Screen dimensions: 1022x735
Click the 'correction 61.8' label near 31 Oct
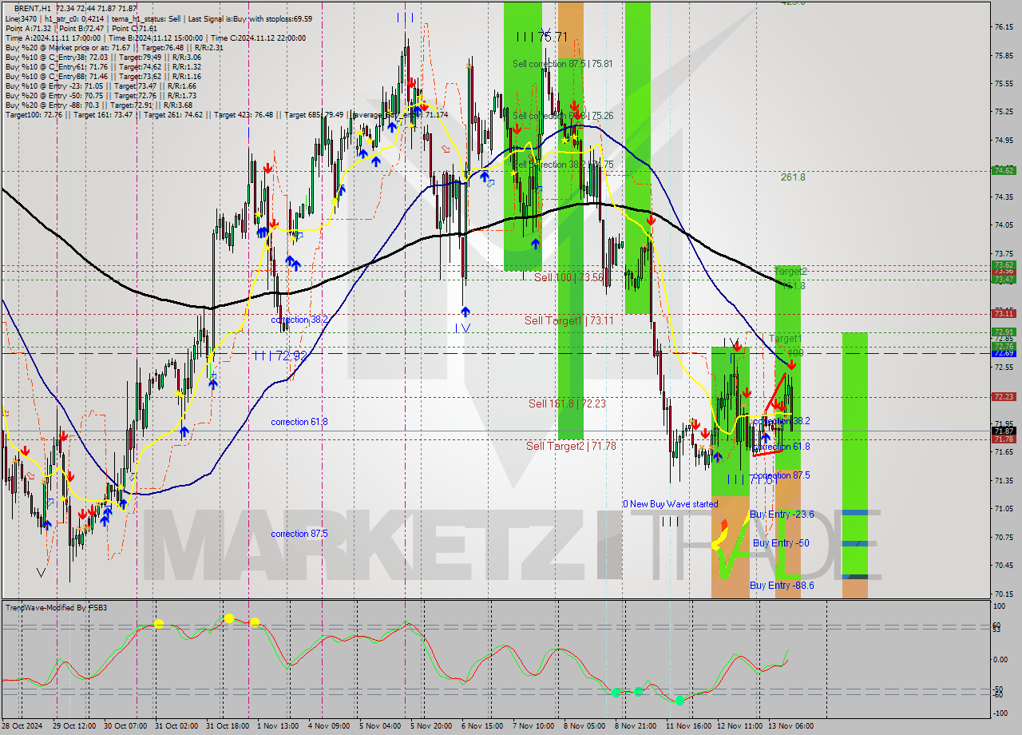pos(299,422)
